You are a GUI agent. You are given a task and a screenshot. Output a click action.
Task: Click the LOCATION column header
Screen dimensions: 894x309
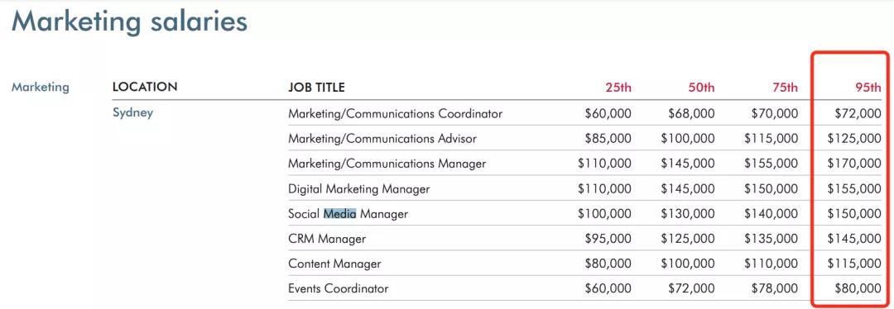pos(145,87)
